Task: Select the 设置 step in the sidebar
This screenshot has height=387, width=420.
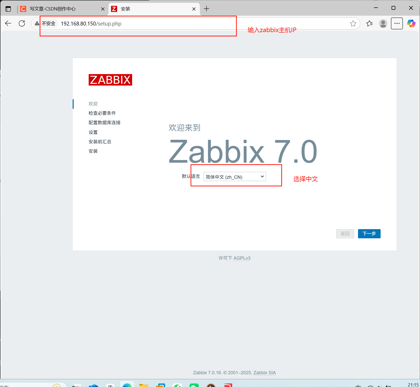Action: click(93, 132)
